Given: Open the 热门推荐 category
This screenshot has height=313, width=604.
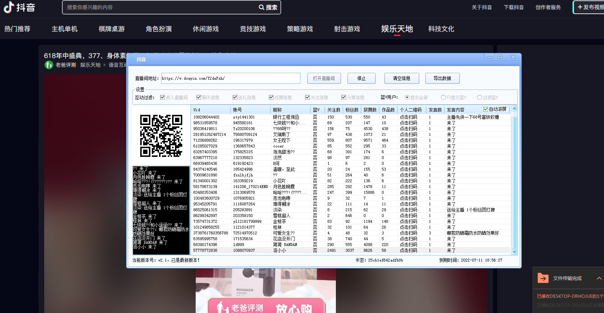Looking at the screenshot, I should tap(17, 29).
